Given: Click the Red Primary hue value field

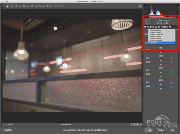Looking at the screenshot, I should point(171,58).
